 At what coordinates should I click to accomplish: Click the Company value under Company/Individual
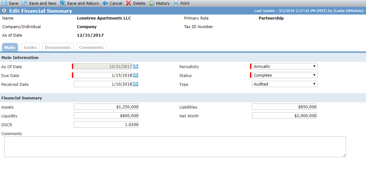point(87,27)
